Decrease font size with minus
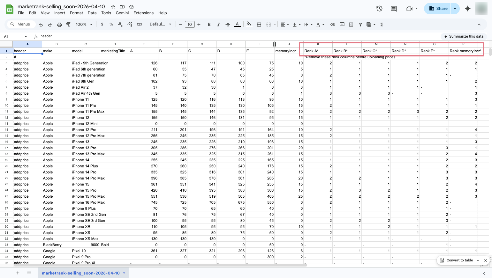 (x=180, y=25)
